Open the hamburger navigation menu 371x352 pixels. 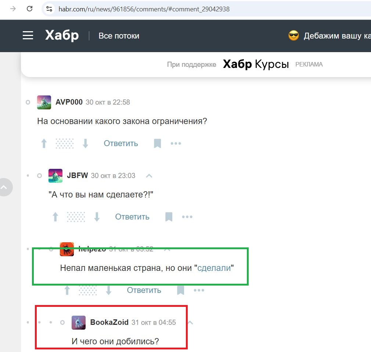coord(28,35)
